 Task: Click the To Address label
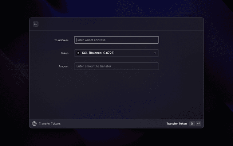[61, 40]
